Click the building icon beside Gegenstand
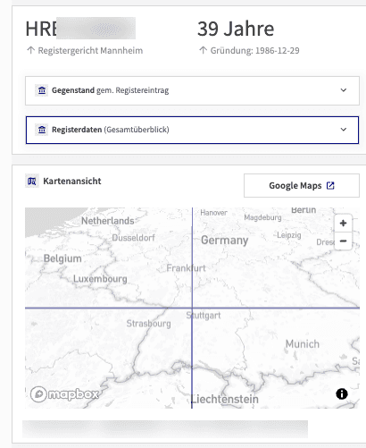The image size is (366, 448). 42,90
